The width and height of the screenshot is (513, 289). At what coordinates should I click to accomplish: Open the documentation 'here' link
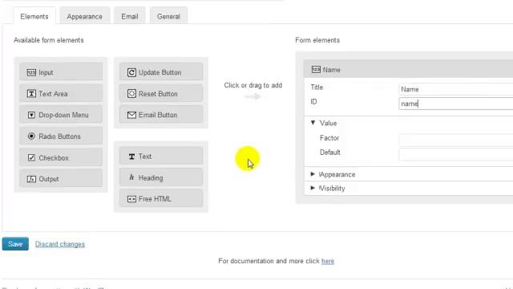[328, 261]
